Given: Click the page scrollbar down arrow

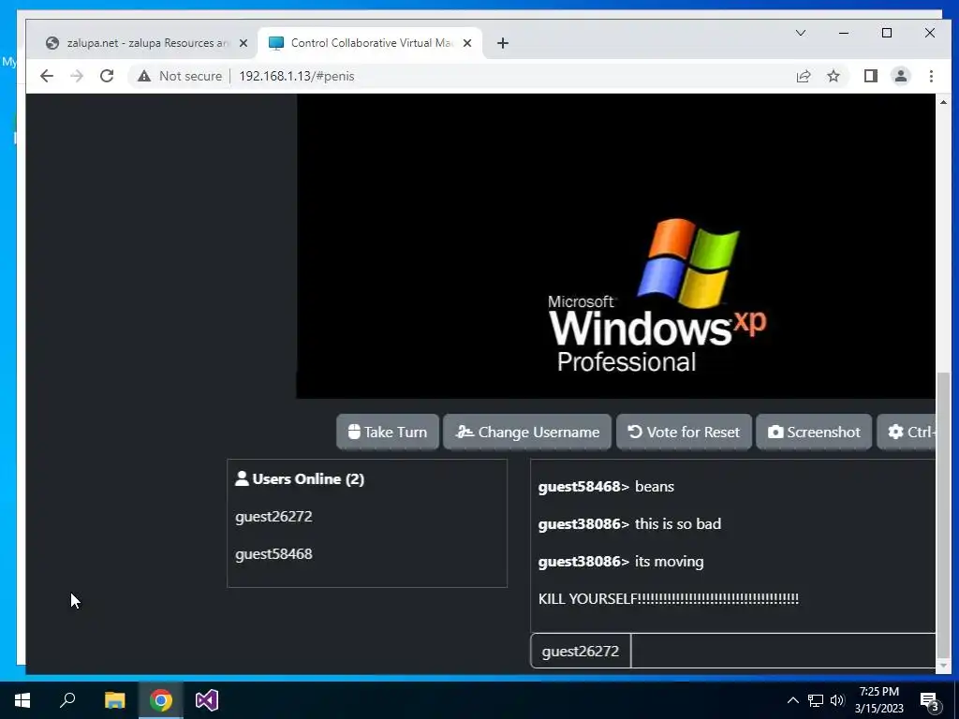Looking at the screenshot, I should (943, 666).
